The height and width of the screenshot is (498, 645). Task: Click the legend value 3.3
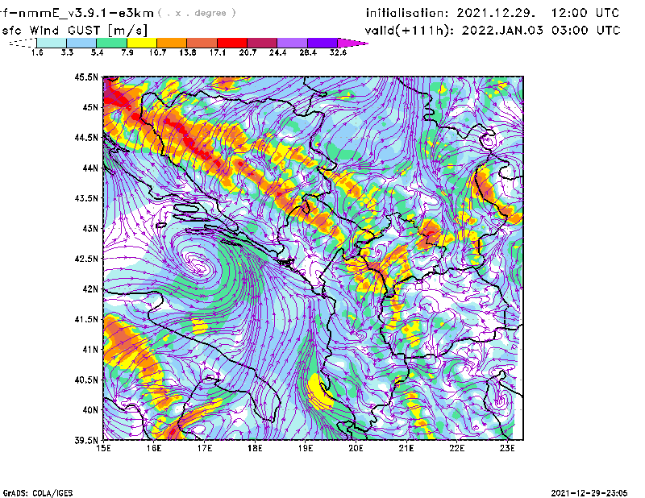pyautogui.click(x=67, y=52)
